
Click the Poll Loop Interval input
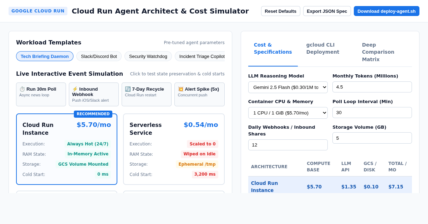click(372, 113)
